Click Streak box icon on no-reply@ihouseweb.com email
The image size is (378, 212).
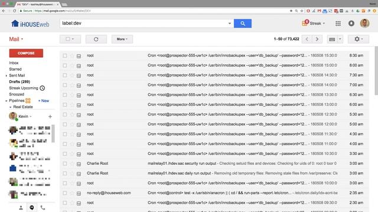tap(79, 194)
